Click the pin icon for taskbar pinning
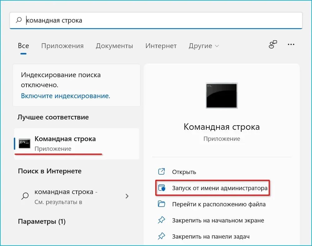The height and width of the screenshot is (246, 312). [x=161, y=236]
